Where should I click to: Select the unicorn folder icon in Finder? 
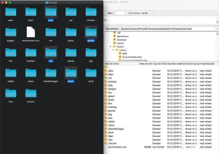(x=31, y=93)
